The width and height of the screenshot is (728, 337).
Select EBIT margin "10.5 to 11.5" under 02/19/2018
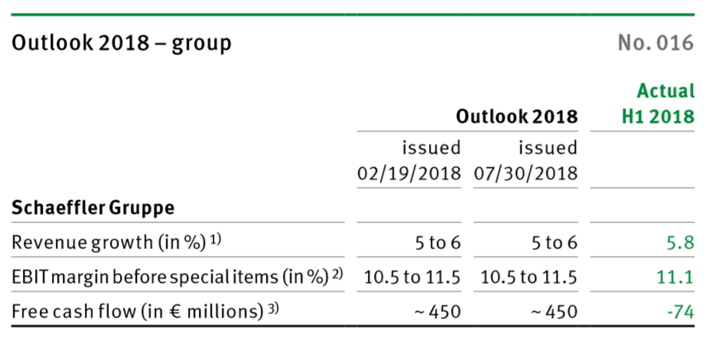tap(409, 277)
